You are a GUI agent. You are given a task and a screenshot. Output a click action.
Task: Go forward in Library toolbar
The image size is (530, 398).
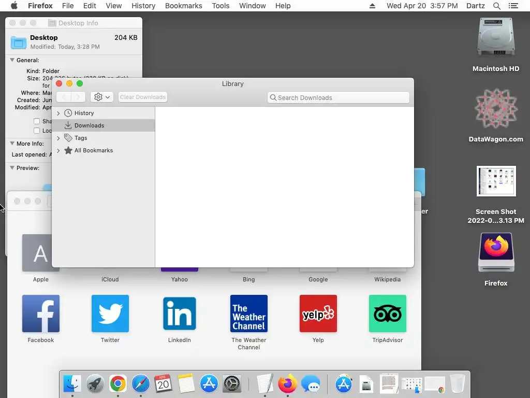pyautogui.click(x=78, y=97)
